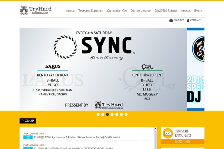The height and width of the screenshot is (149, 224).
Task: Click TryHard Entertainment Japan logo in banner
Action: (109, 105)
